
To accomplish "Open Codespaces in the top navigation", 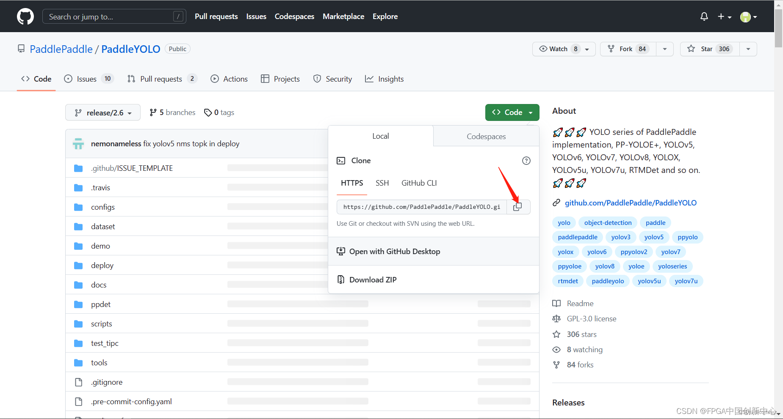I will 294,16.
